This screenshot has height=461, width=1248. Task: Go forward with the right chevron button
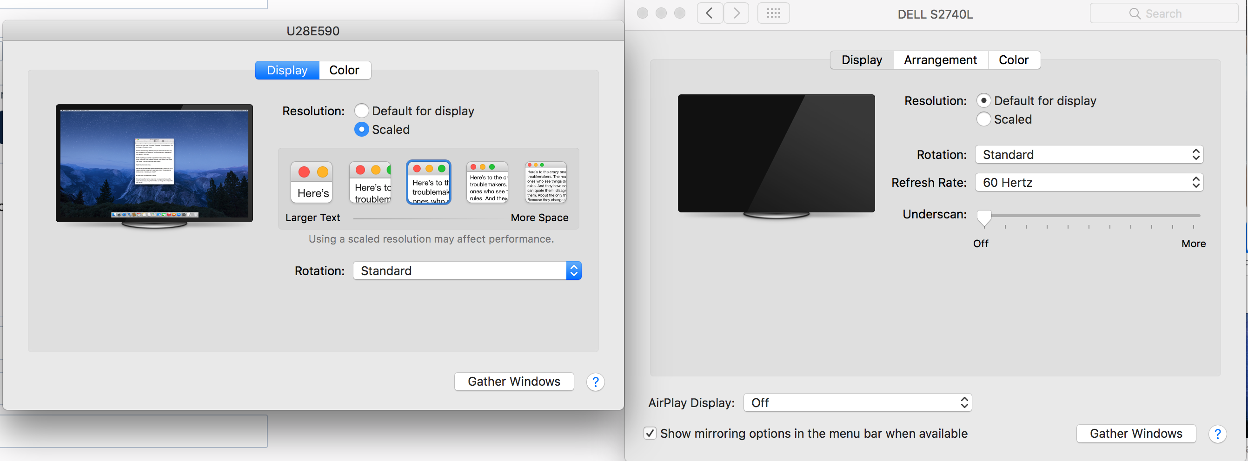[737, 13]
